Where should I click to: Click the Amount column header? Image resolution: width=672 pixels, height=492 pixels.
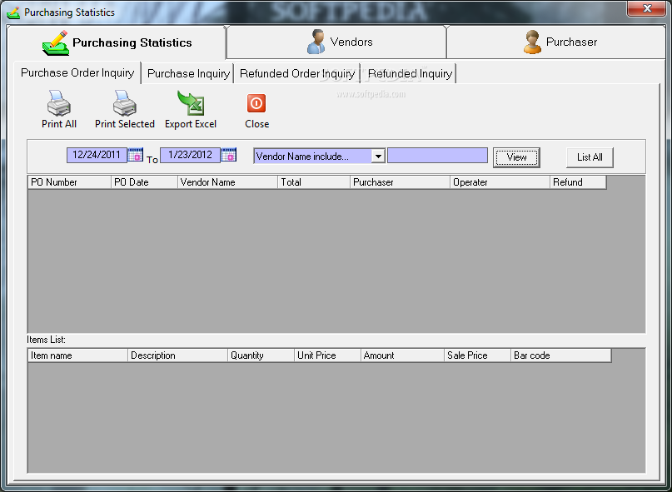[402, 355]
